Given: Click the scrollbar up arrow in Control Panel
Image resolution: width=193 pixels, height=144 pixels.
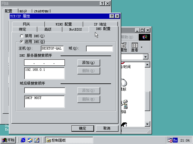Looking at the screenshot, I should point(147,65).
